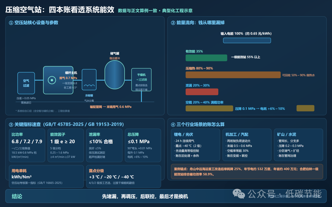Click the orange 压缩热 80%~90% bar
Screen dimensions: 332x207
pos(233,75)
